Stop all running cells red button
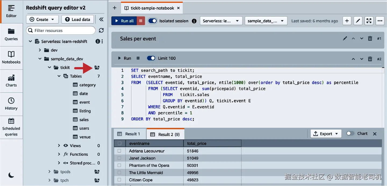The height and width of the screenshot is (186, 387). click(x=141, y=21)
